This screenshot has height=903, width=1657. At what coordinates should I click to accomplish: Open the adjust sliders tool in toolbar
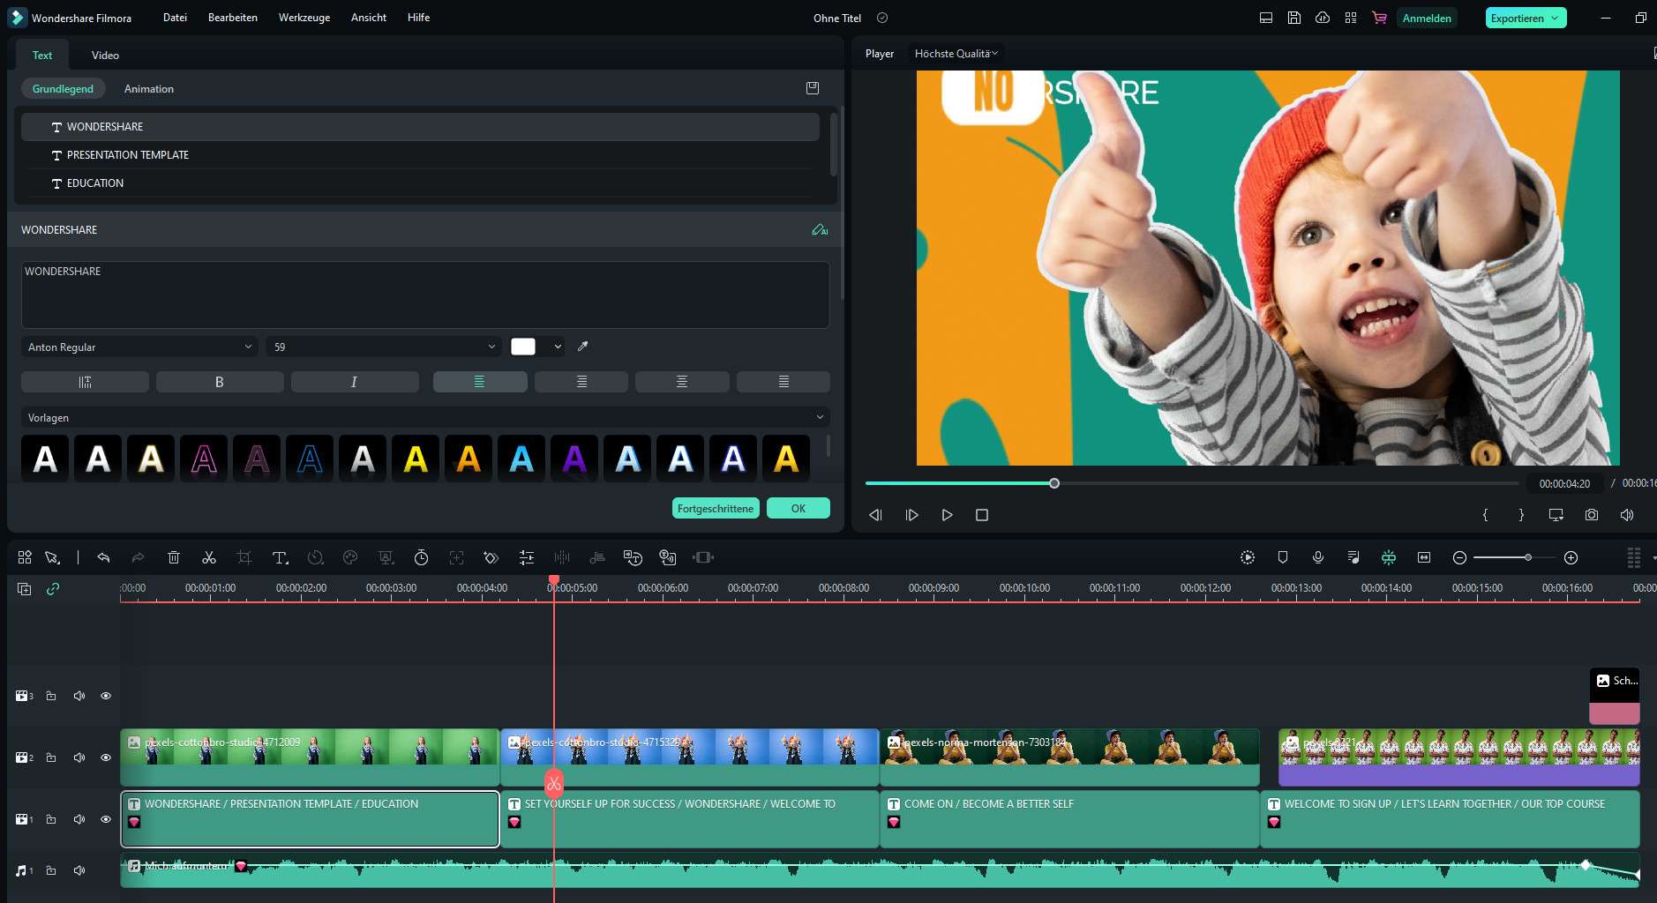(527, 557)
